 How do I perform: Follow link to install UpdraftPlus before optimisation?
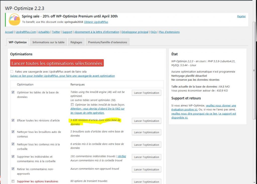click(x=62, y=76)
